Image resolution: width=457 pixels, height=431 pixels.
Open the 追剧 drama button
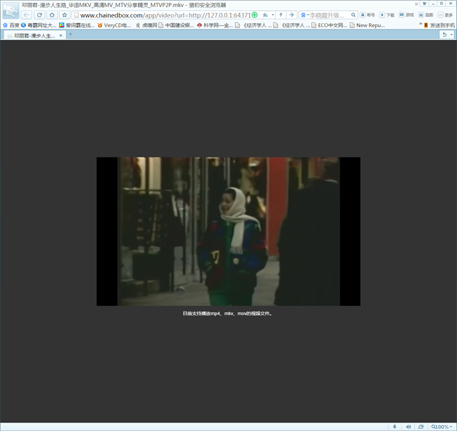(426, 15)
